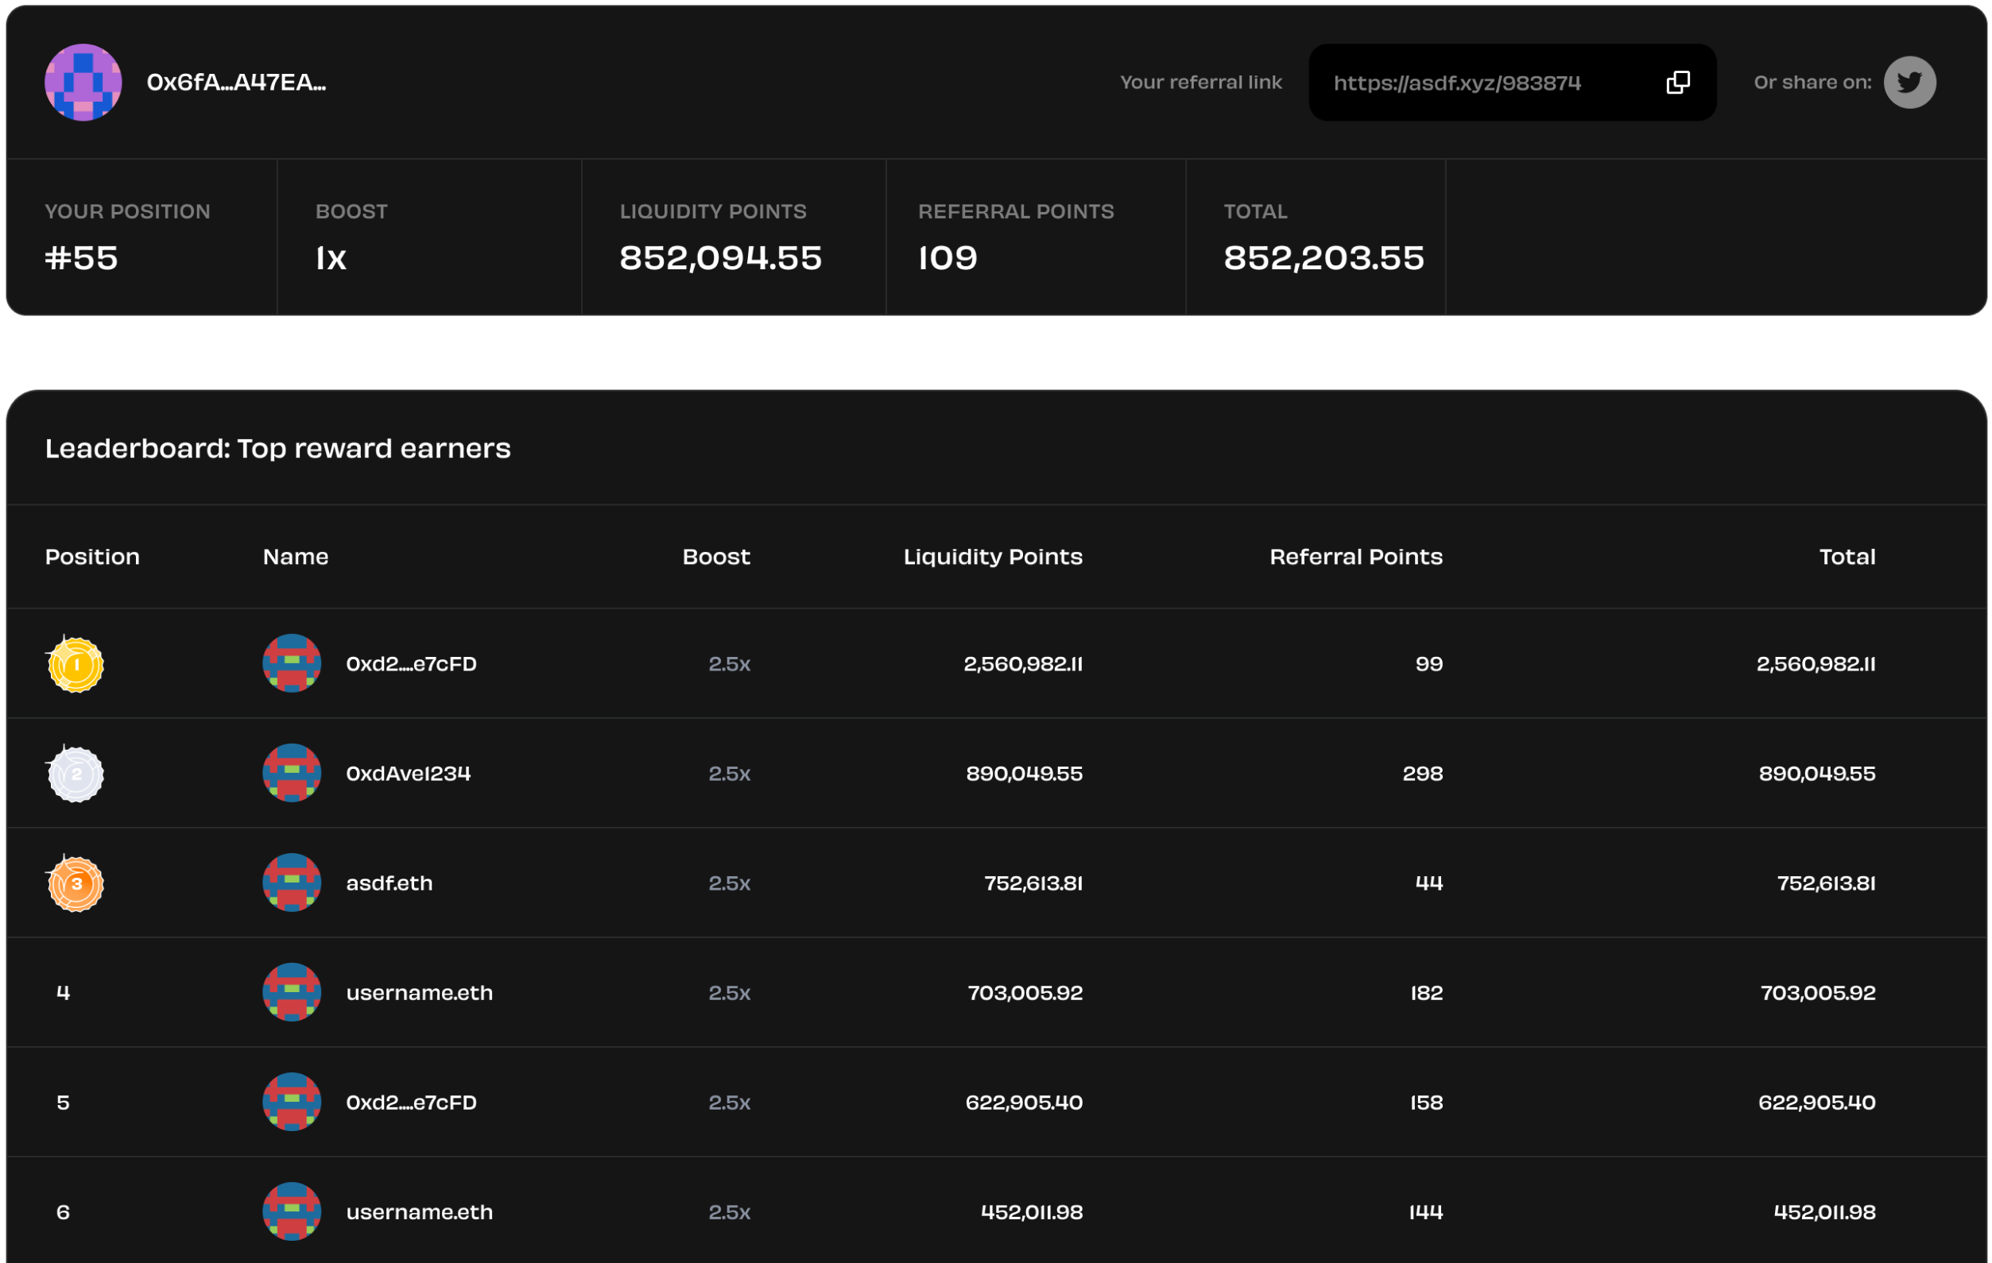Click the Name column header
The image size is (1992, 1263).
tap(296, 556)
